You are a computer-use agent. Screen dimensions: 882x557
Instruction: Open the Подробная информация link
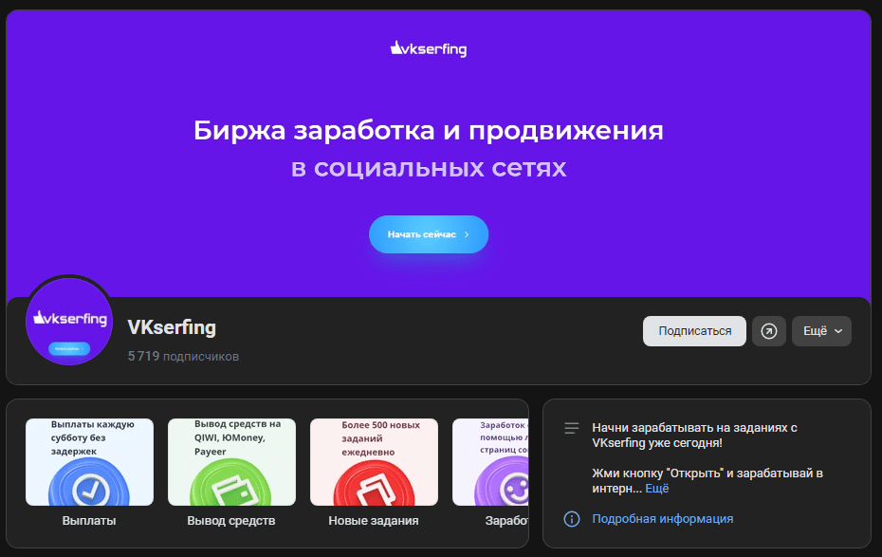[x=663, y=519]
